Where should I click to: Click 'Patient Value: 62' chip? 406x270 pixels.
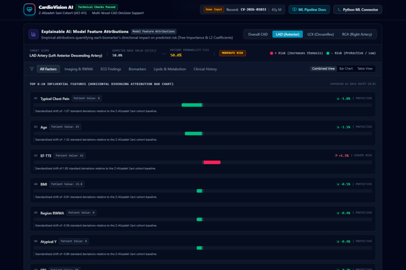pos(70,155)
